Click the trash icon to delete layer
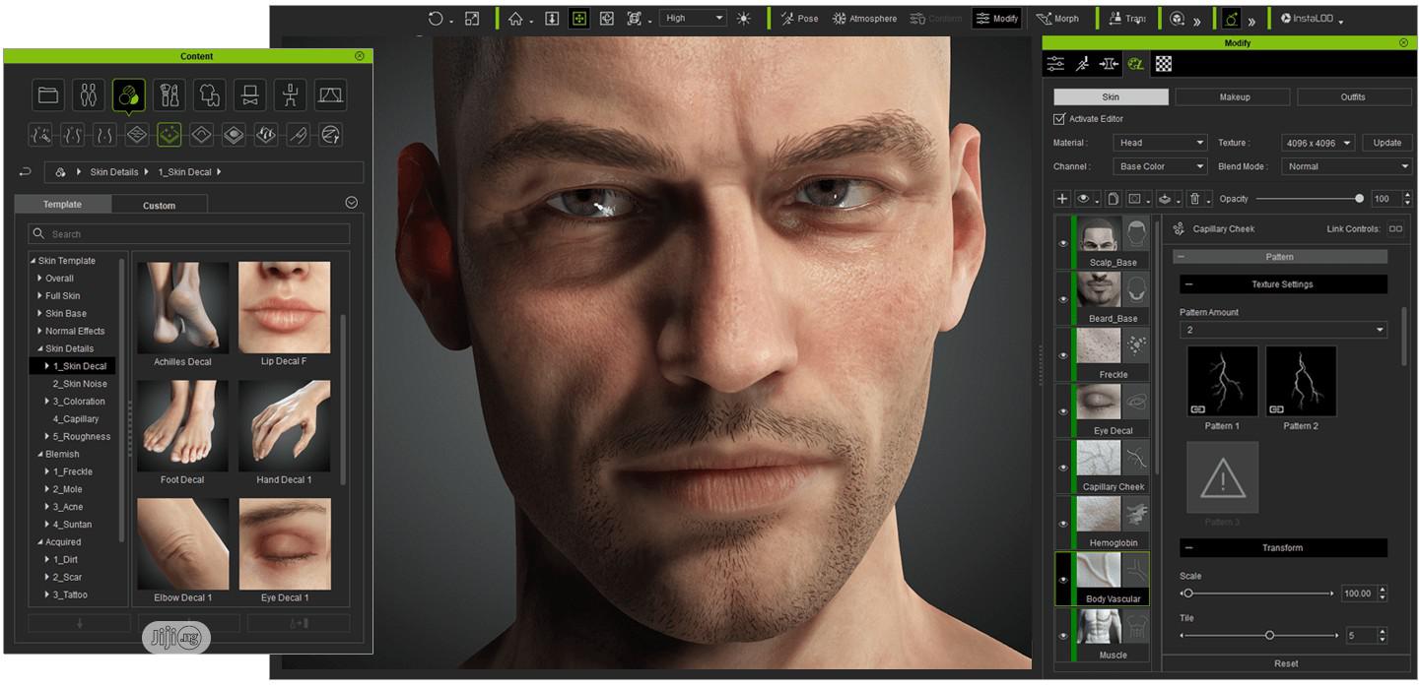Image resolution: width=1419 pixels, height=688 pixels. pos(1193,199)
